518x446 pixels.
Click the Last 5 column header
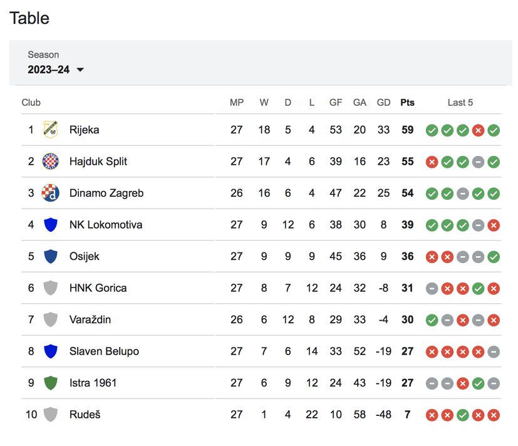pos(460,103)
